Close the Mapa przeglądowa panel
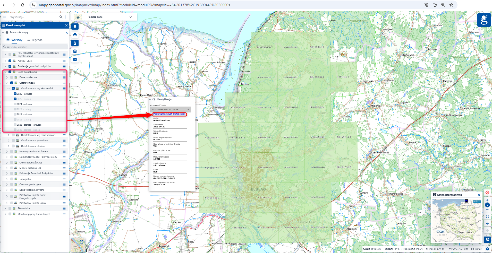 [x=479, y=195]
